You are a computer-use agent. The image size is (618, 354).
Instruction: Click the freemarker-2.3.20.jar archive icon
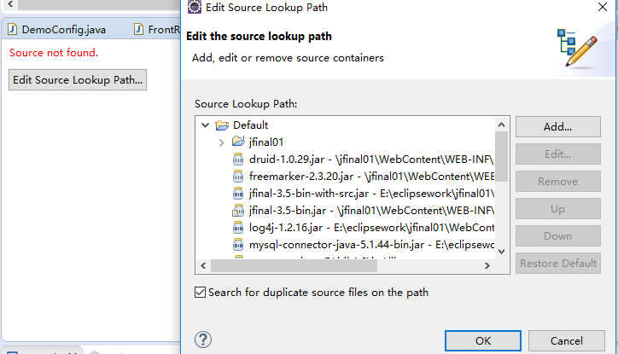click(238, 177)
